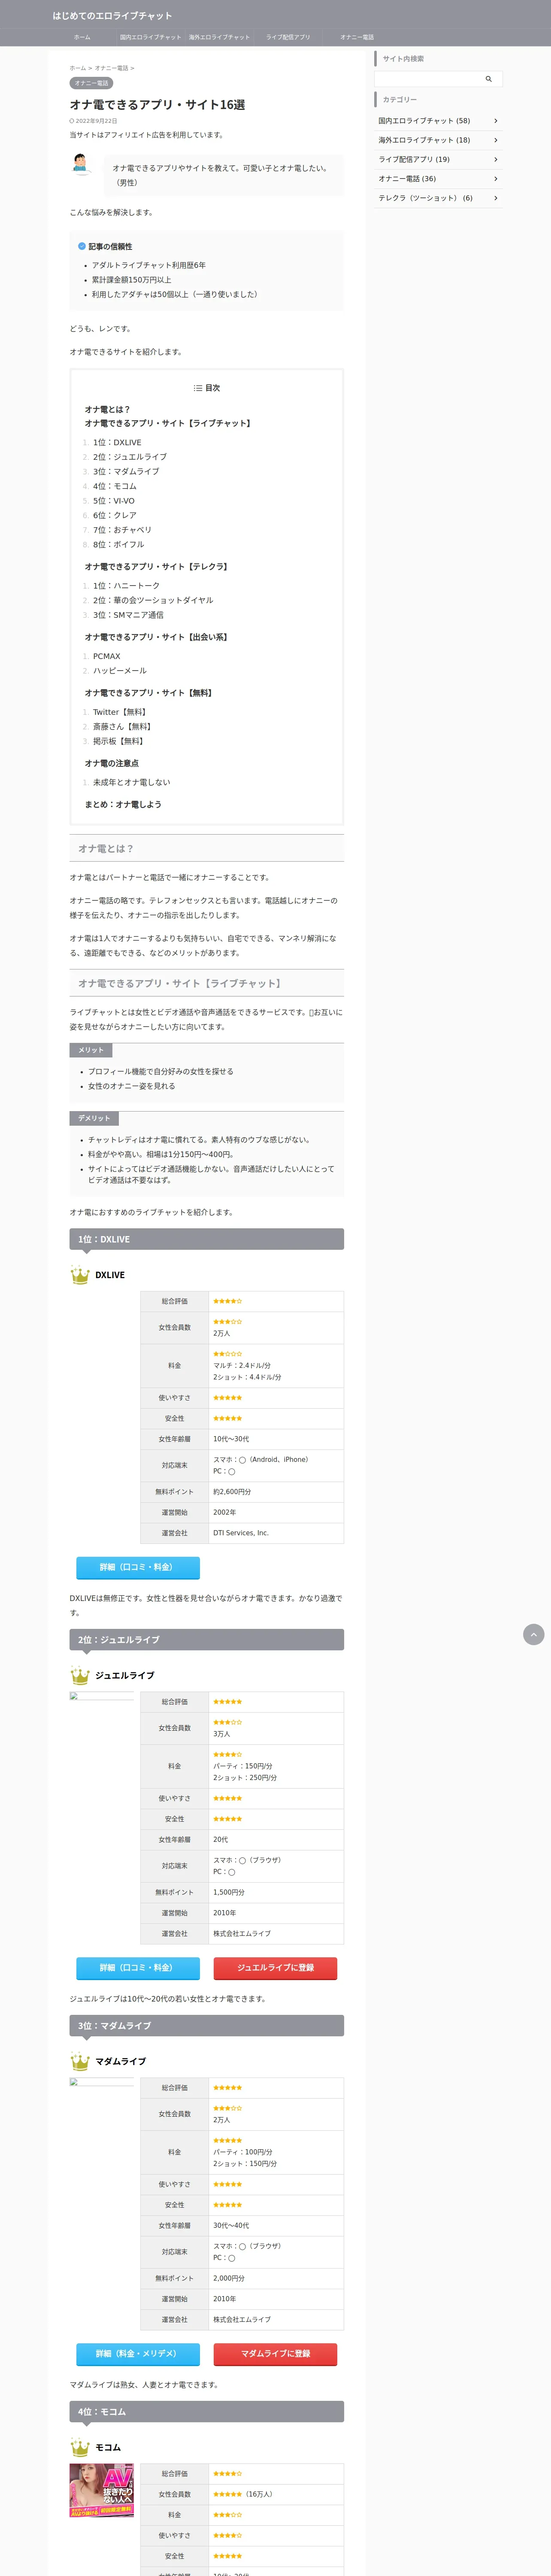Expand chevron beside 国内エロライブチャット (58)

tap(495, 121)
